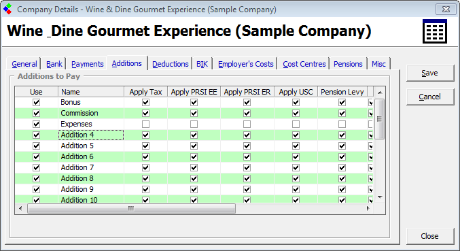Screen dimensions: 460x251
Task: Untick Pension Levy for Addition 4
Action: click(x=342, y=135)
